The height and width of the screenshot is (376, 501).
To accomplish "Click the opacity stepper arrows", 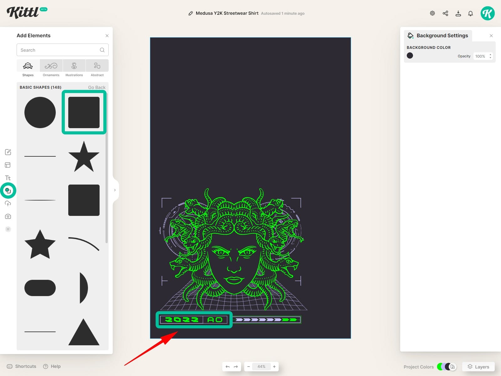I will (x=490, y=56).
